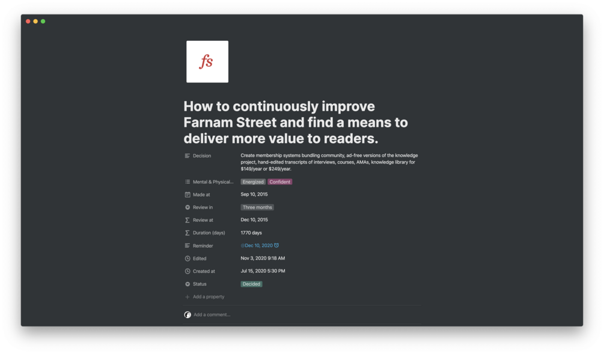This screenshot has height=354, width=604.
Task: Maximize the window with green button
Action: 43,22
